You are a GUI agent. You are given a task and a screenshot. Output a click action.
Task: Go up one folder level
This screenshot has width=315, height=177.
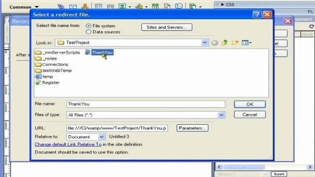pyautogui.click(x=224, y=43)
